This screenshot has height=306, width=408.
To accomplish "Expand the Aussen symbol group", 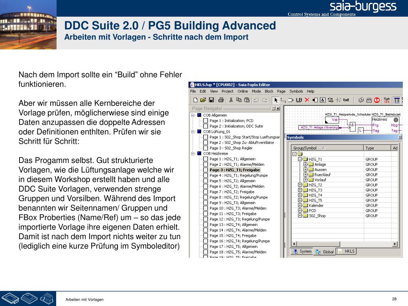I will point(306,169).
